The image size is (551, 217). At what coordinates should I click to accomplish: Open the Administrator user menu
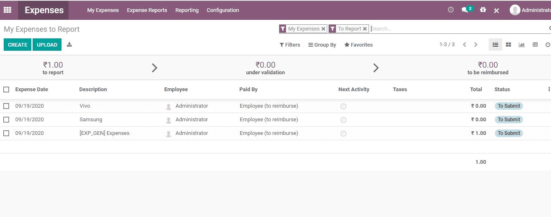530,10
